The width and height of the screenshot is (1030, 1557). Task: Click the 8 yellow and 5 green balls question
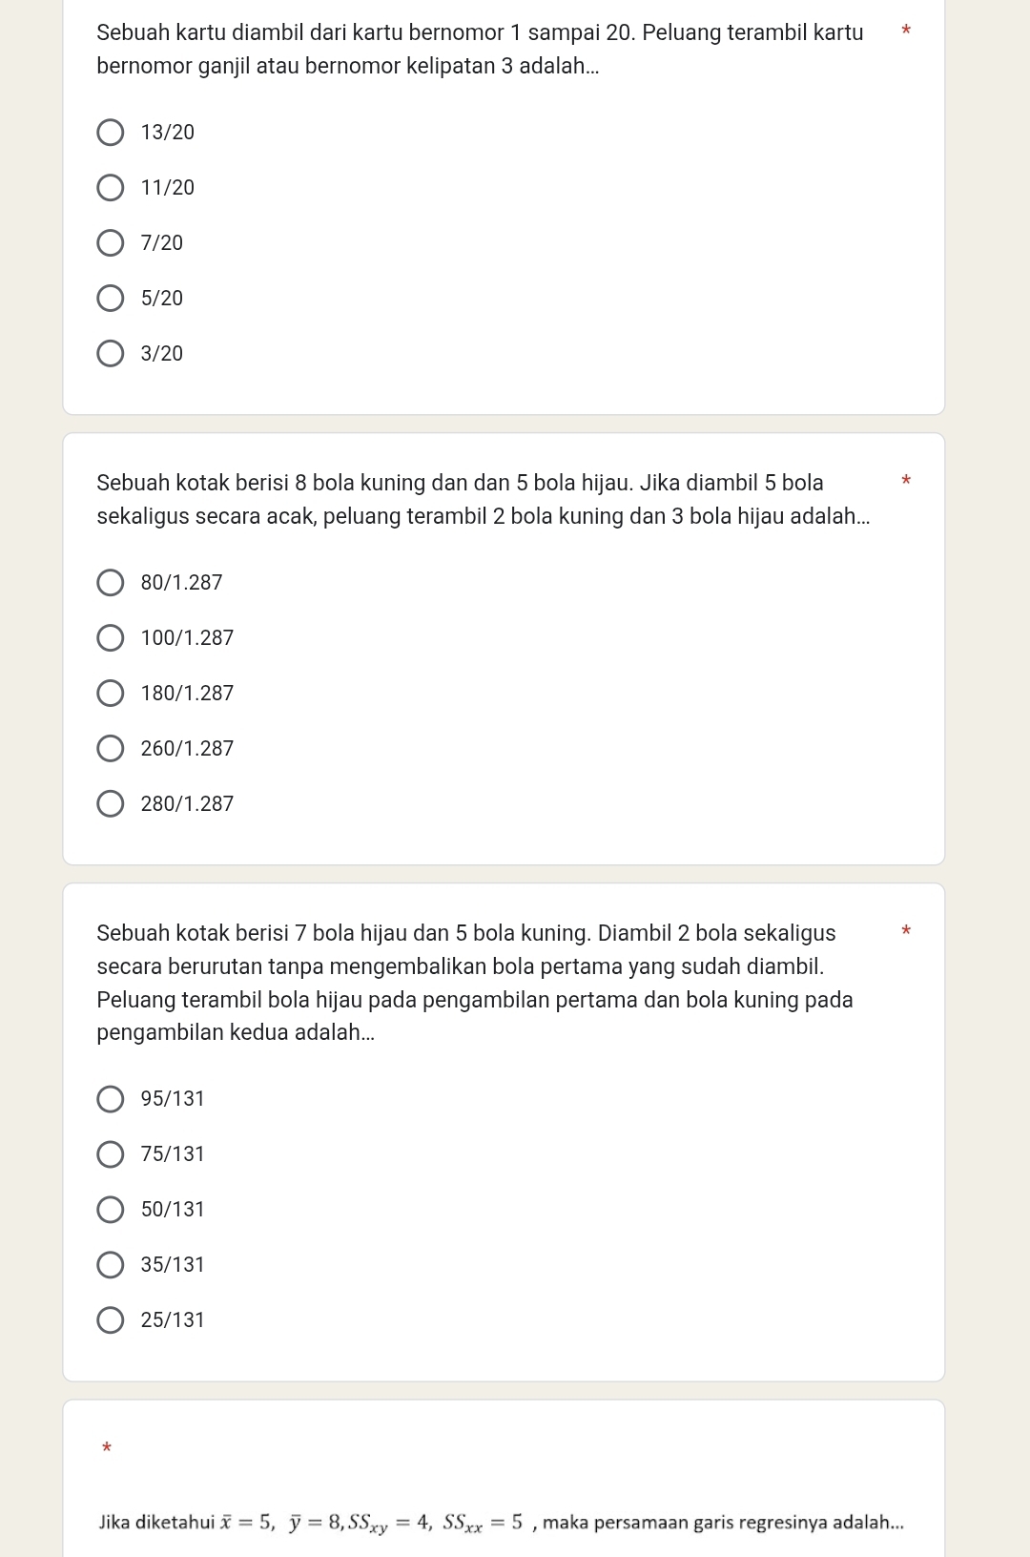point(483,500)
